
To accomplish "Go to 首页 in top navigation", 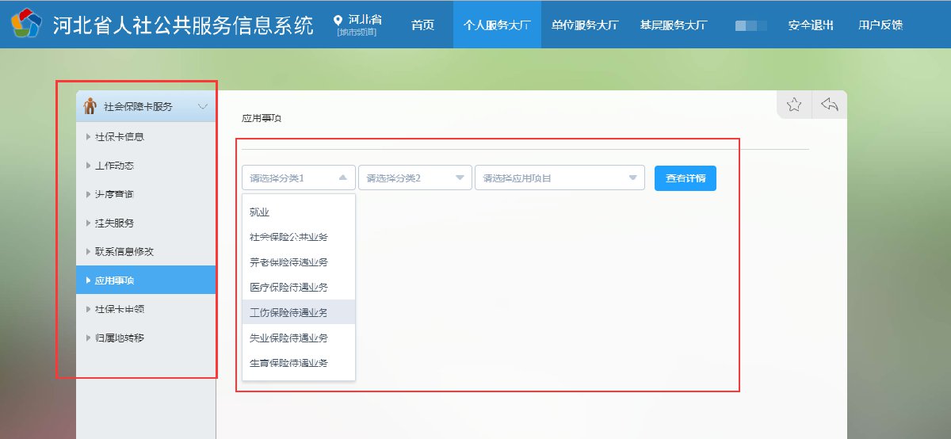I will click(x=423, y=25).
